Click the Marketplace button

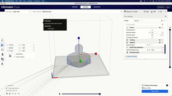161,7
